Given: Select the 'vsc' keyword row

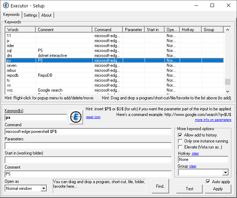Looking at the screenshot, I should click(x=115, y=90).
